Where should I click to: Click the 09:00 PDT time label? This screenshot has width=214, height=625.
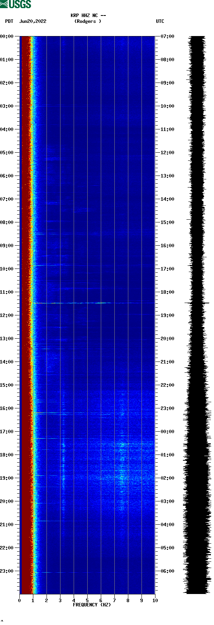coord(7,246)
